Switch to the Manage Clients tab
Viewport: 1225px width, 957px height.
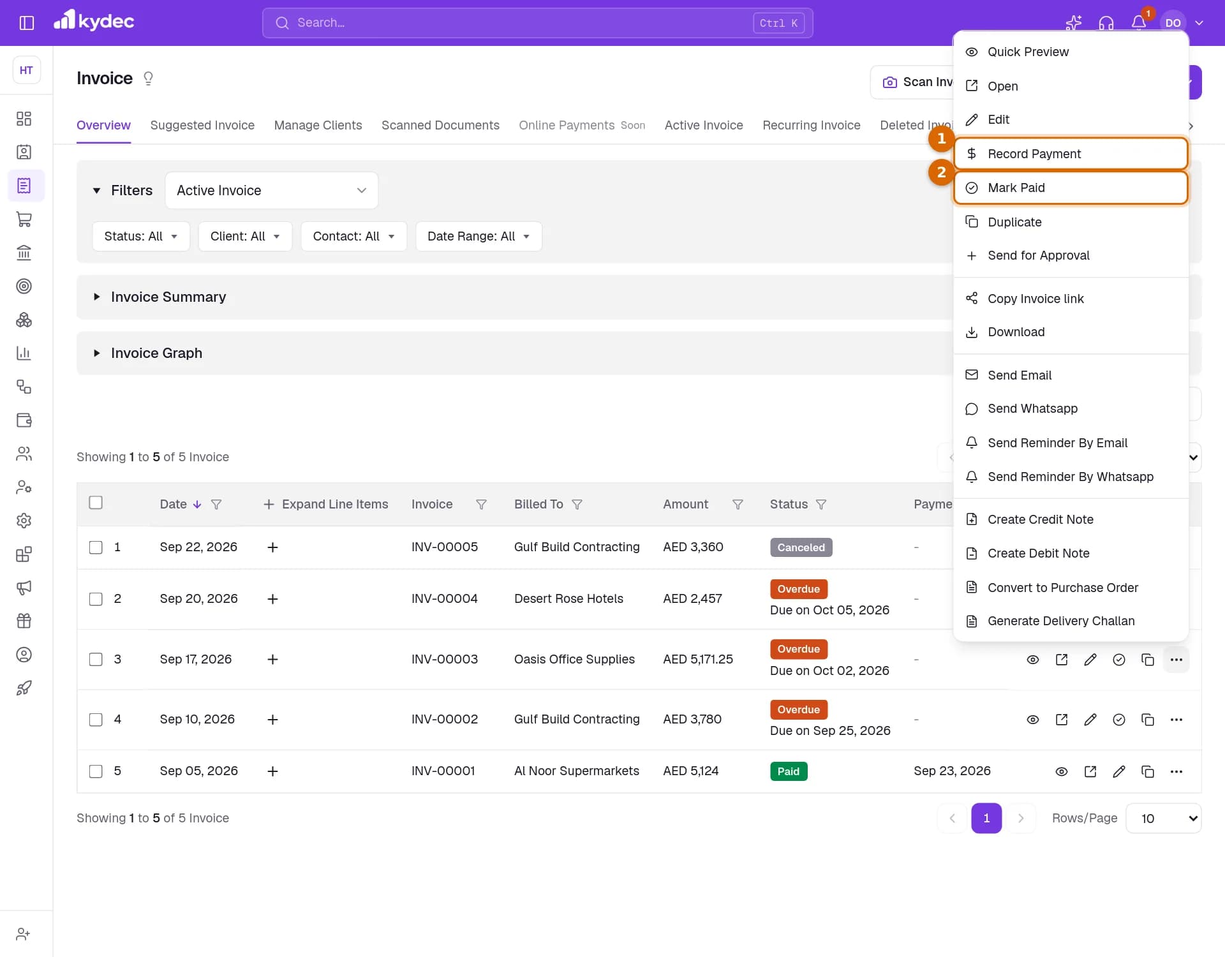[318, 125]
